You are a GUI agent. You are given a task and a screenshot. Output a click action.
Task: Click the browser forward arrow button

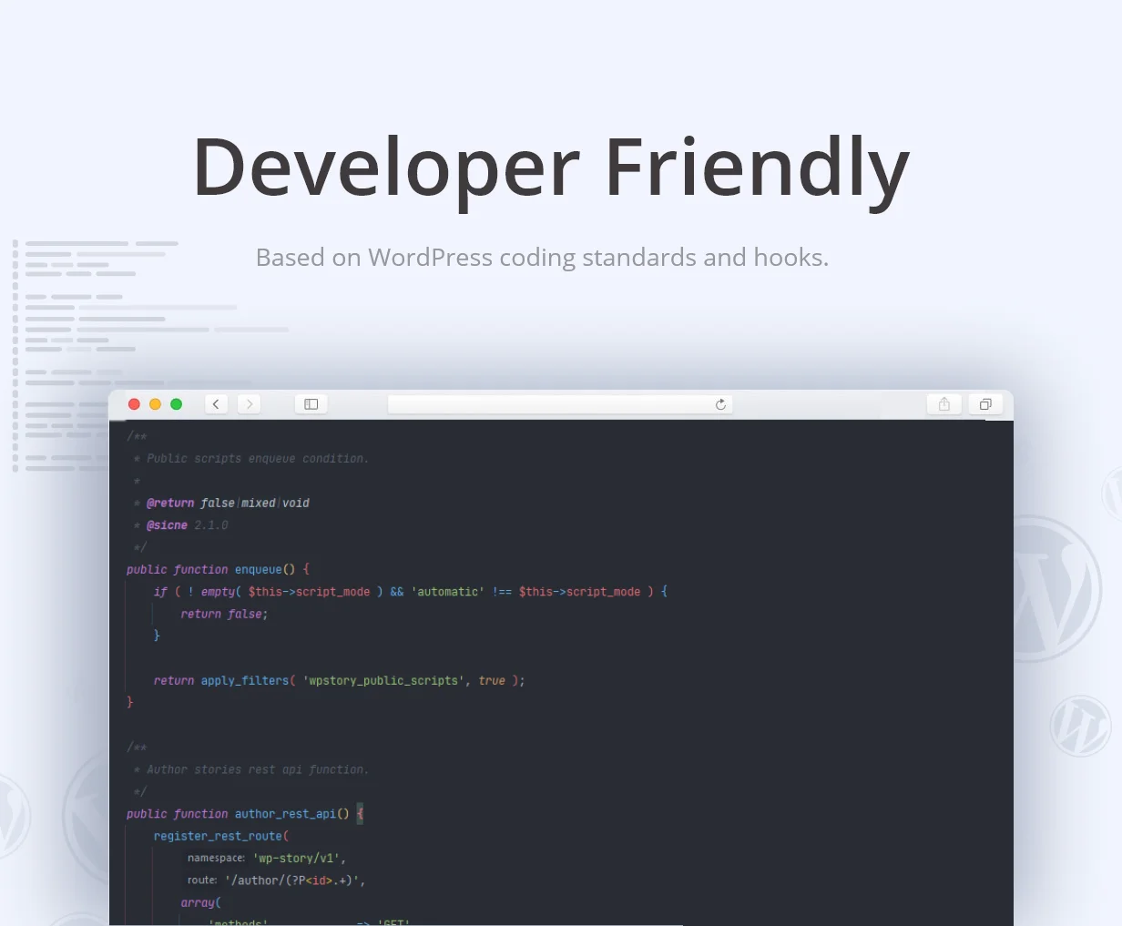(250, 404)
